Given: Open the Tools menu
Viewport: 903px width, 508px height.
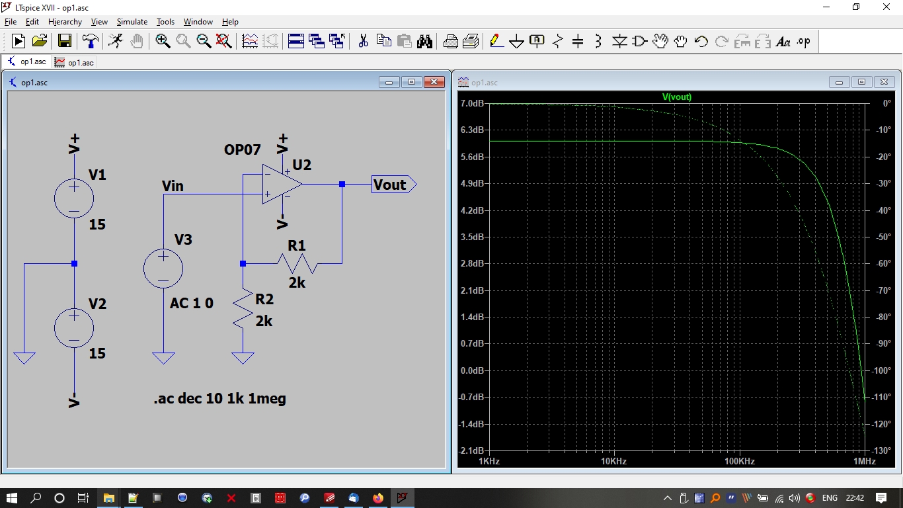Looking at the screenshot, I should click(x=165, y=22).
